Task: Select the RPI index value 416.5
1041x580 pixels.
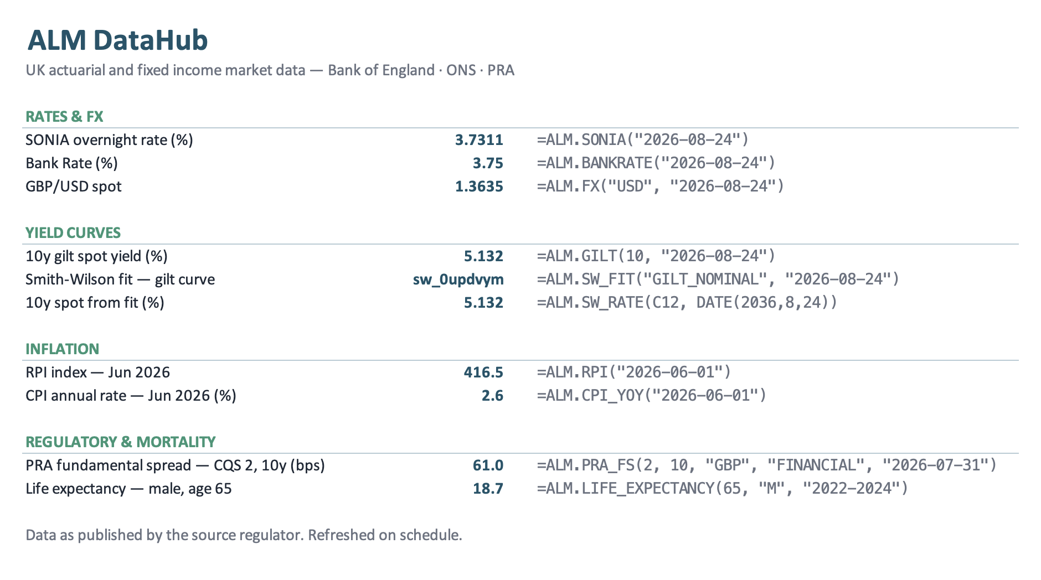Action: coord(483,372)
